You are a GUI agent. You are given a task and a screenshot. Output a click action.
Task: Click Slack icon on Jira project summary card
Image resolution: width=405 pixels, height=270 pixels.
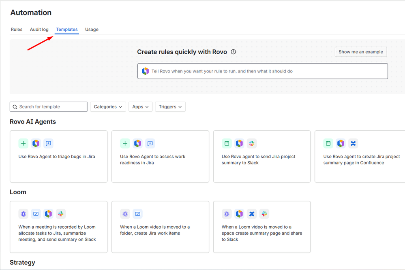tap(252, 143)
